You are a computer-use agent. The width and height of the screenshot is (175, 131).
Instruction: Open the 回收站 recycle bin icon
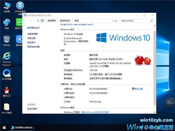(x=7, y=41)
